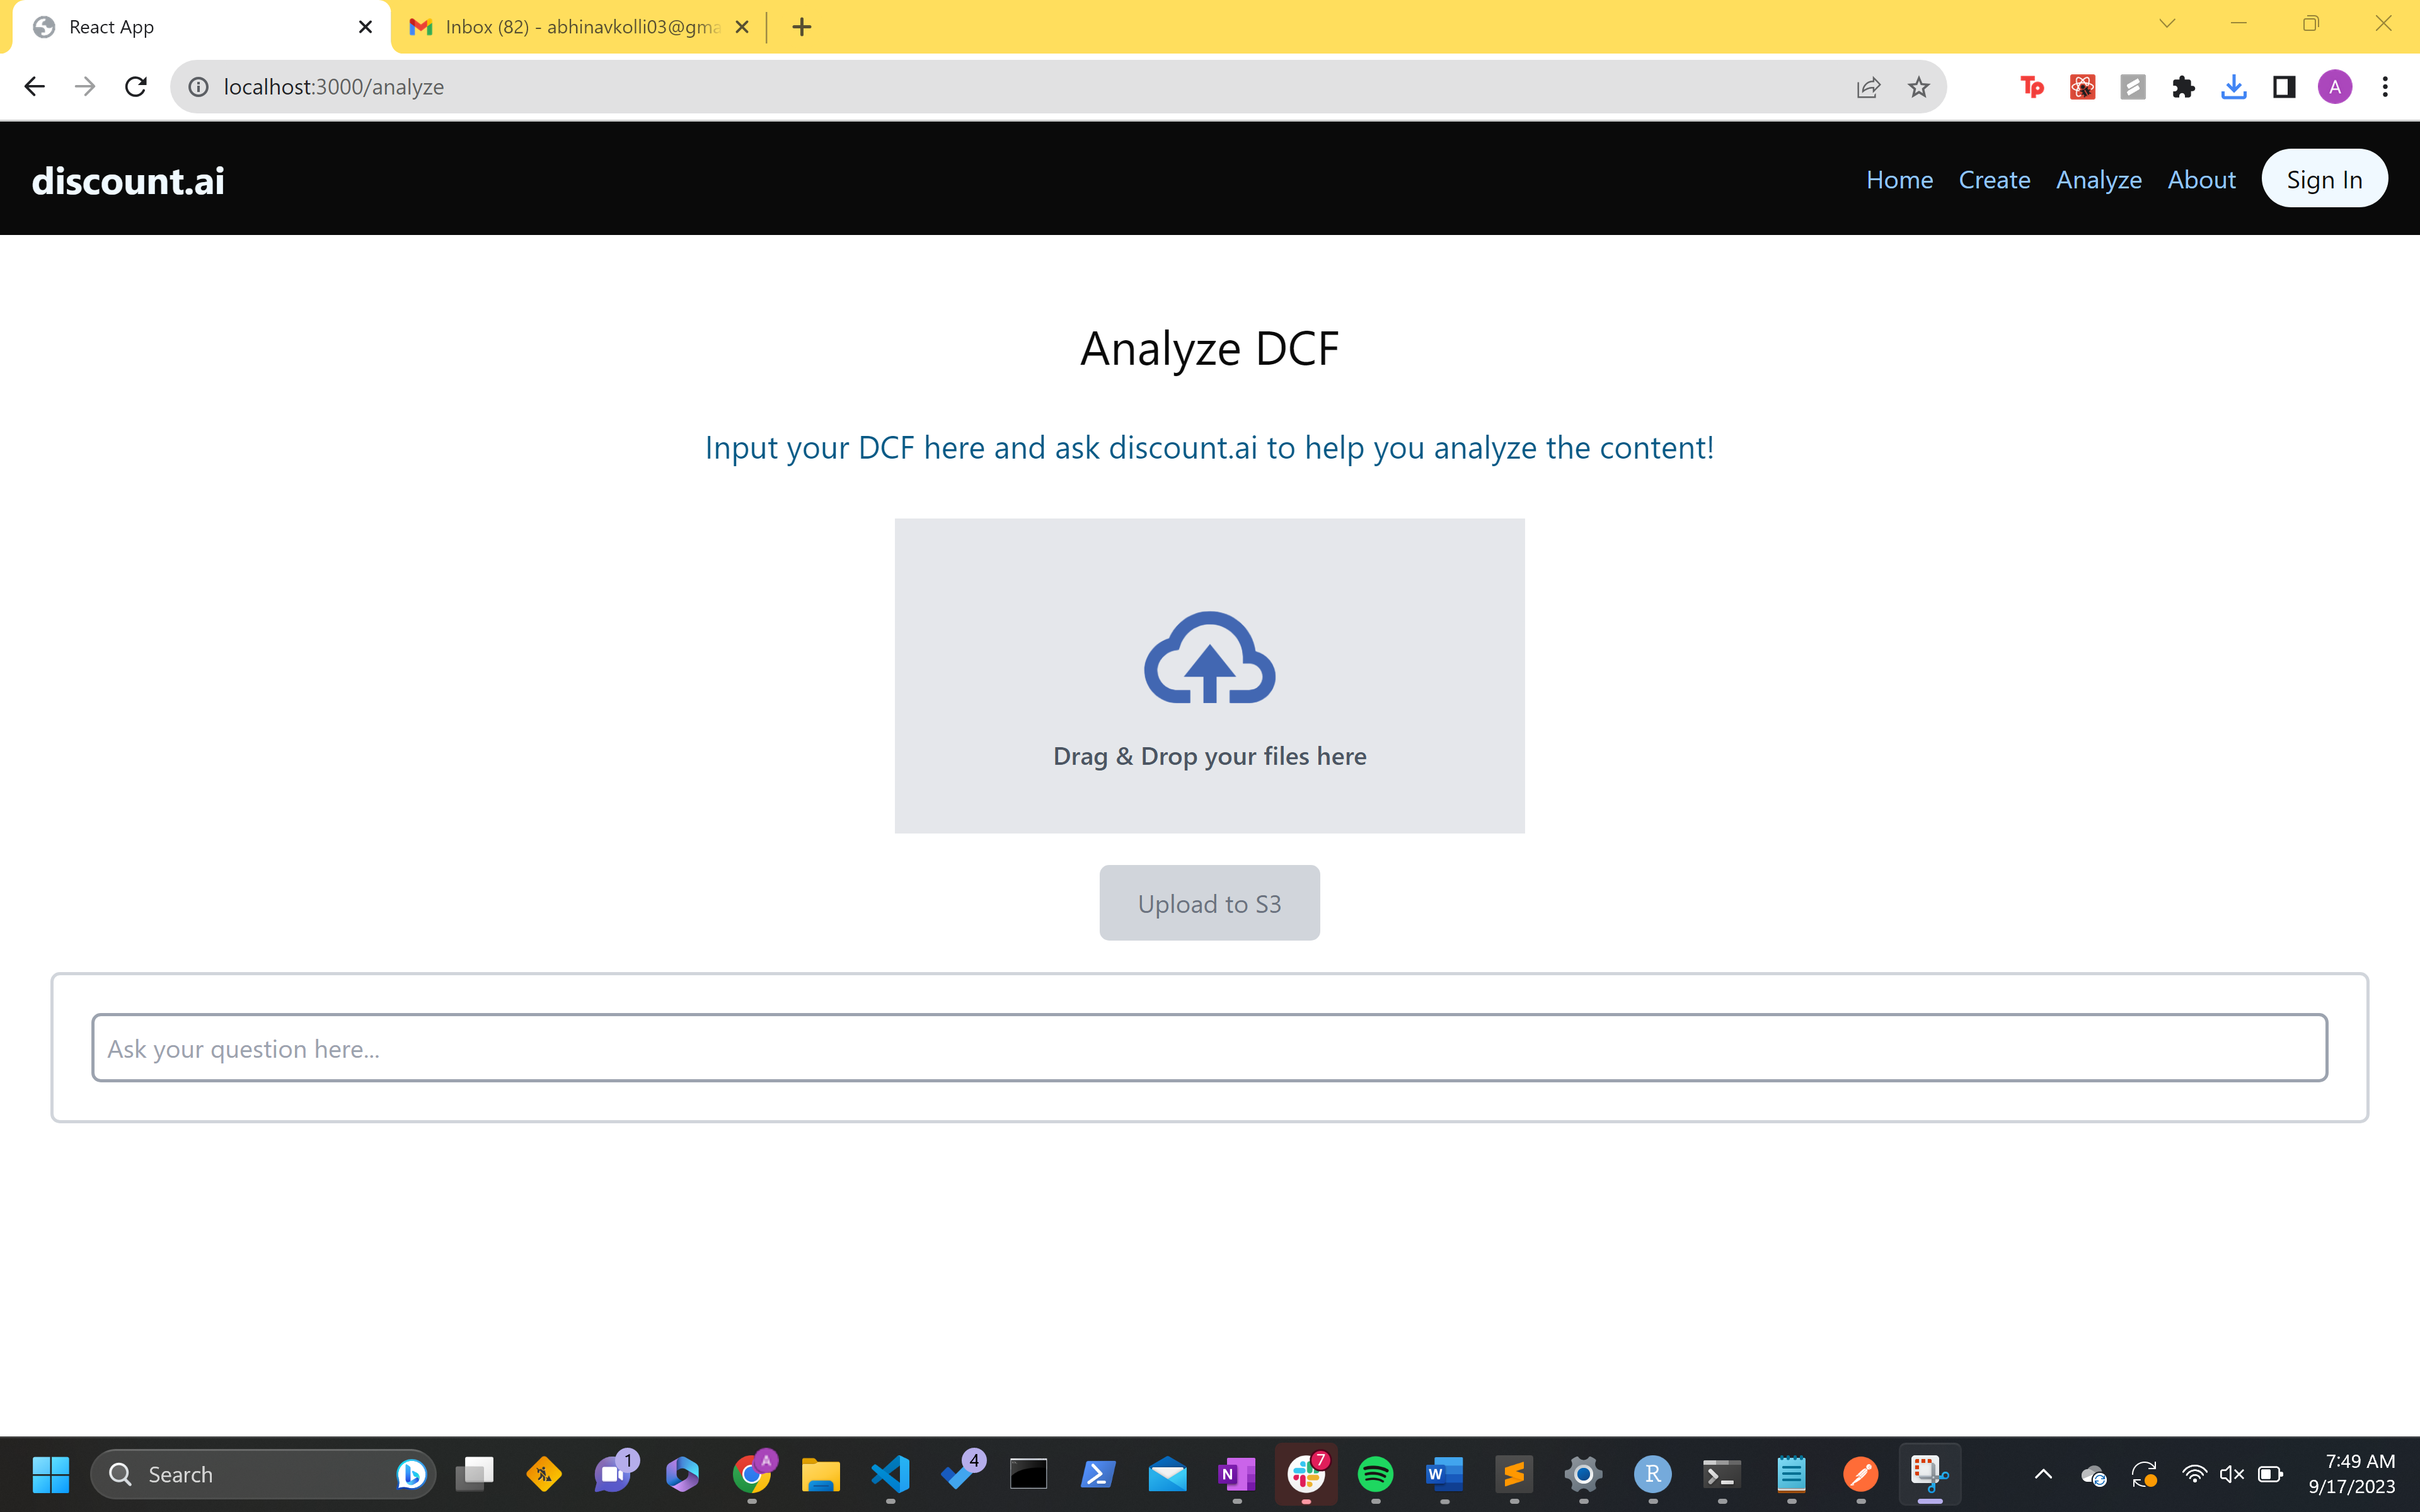
Task: Open the Chrome profile avatar
Action: [x=2334, y=87]
